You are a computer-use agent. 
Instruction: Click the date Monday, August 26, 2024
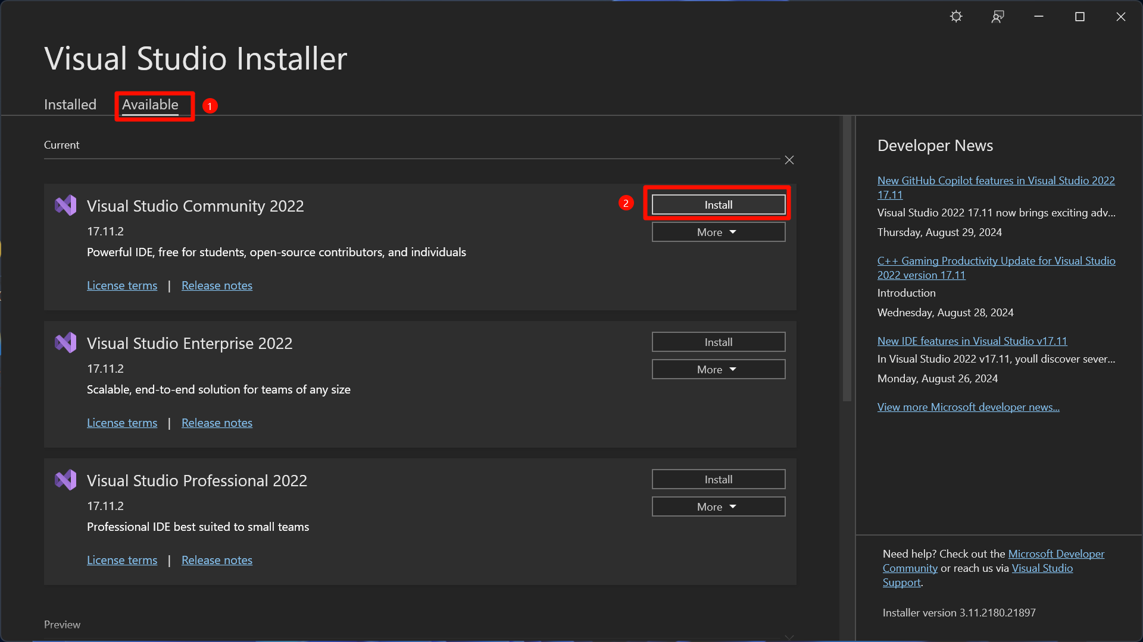[x=938, y=378]
